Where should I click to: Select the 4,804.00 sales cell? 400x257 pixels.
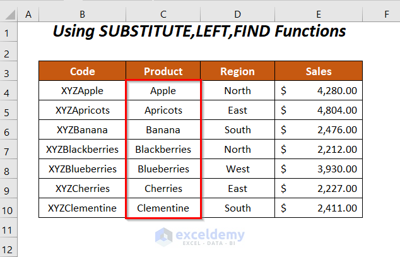pos(318,111)
